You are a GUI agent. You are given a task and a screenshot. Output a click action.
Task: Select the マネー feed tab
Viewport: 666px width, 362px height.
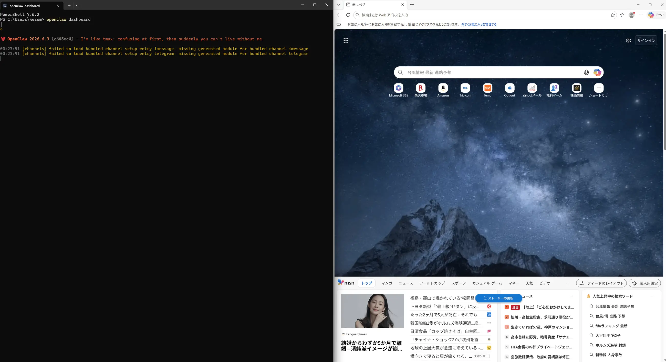pos(514,283)
